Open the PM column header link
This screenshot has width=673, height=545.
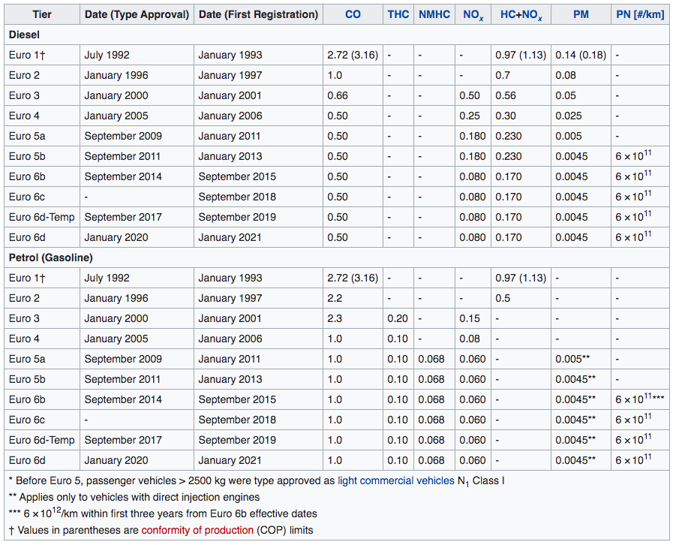(x=580, y=14)
